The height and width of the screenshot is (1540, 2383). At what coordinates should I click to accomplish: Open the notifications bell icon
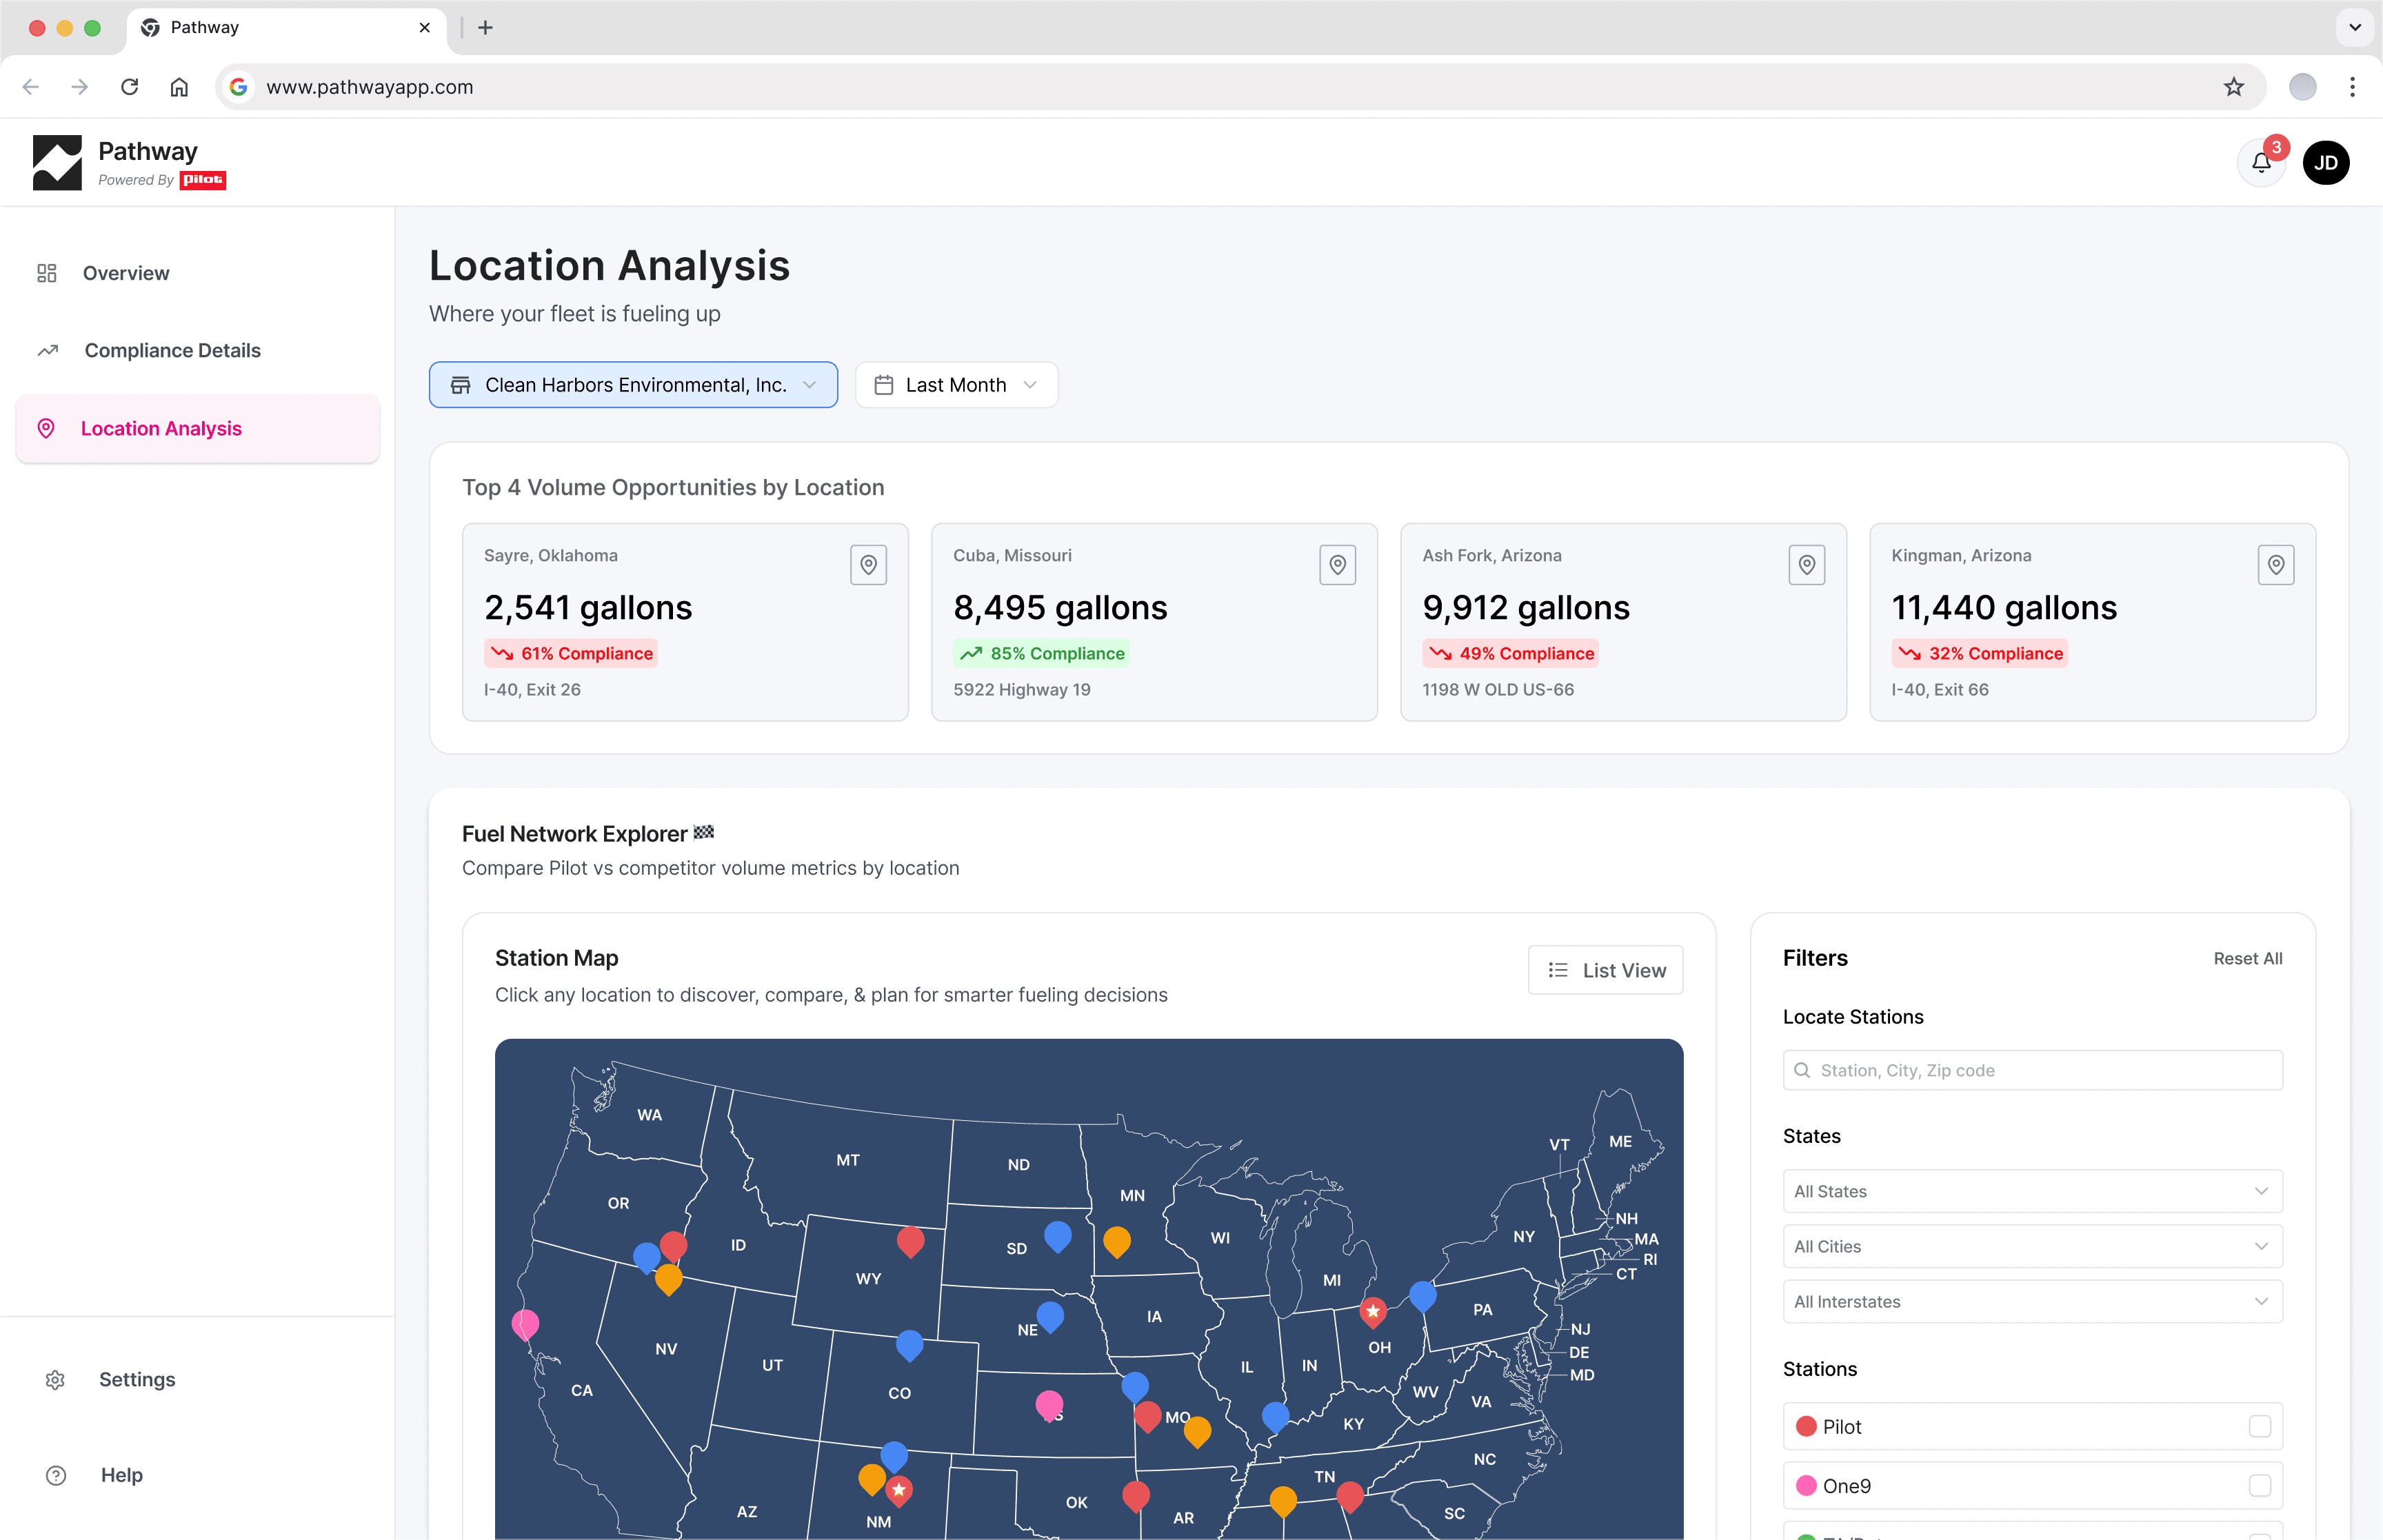click(x=2260, y=163)
